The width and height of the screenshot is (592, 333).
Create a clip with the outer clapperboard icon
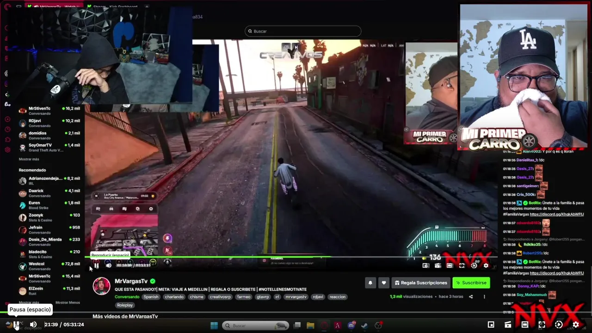coord(508,325)
